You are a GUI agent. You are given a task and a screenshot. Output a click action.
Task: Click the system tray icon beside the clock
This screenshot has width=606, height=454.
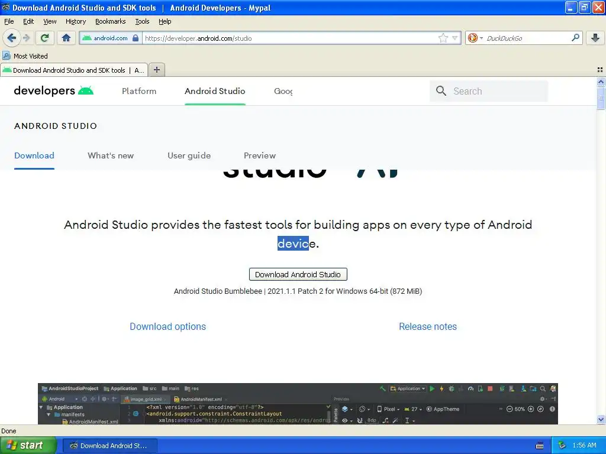(562, 445)
